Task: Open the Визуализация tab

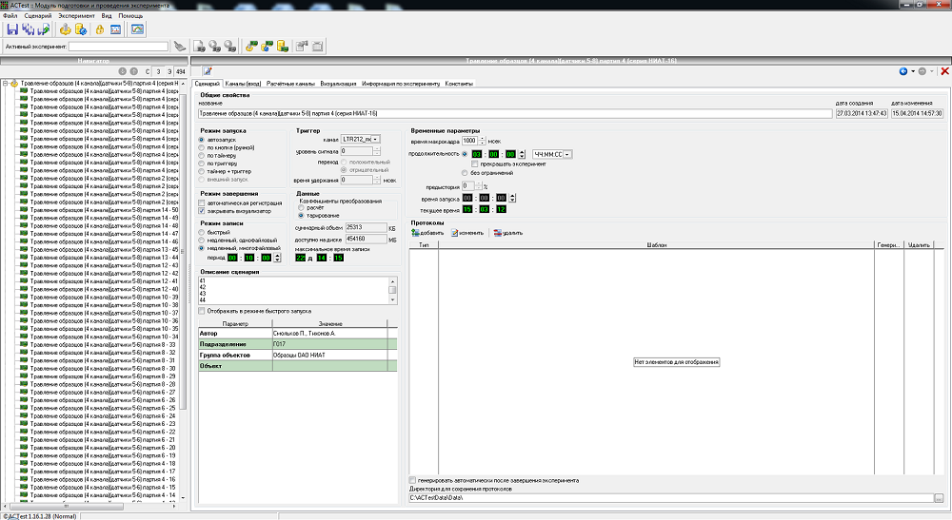Action: coord(338,84)
